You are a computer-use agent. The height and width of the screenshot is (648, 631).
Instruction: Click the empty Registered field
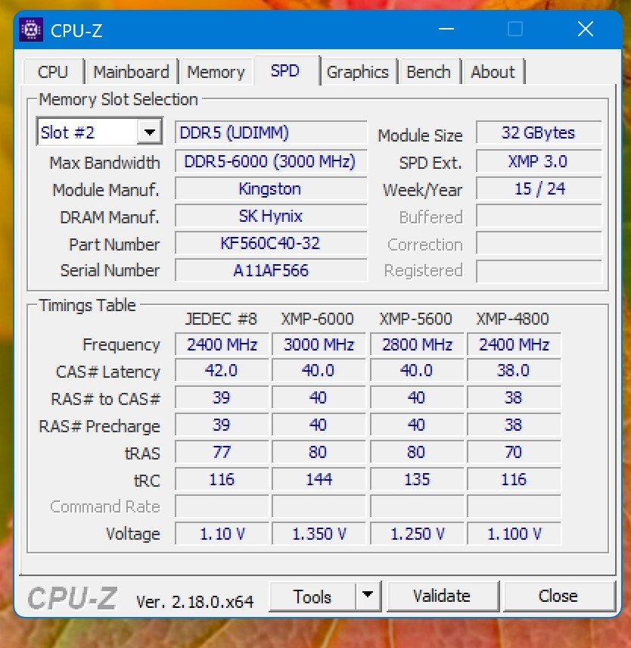[539, 271]
